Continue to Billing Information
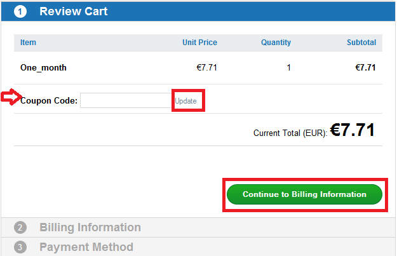 point(304,194)
